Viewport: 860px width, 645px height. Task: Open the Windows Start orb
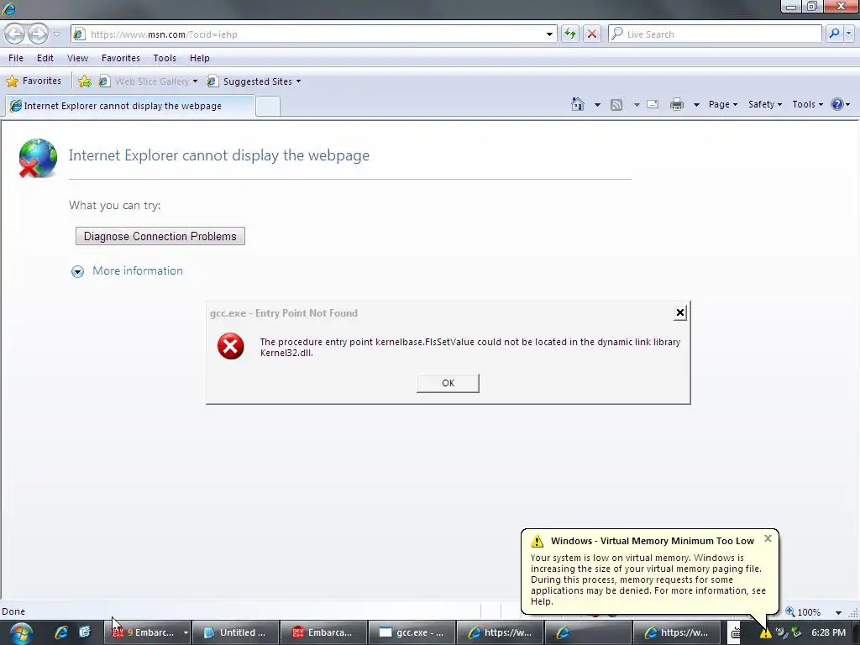click(21, 633)
